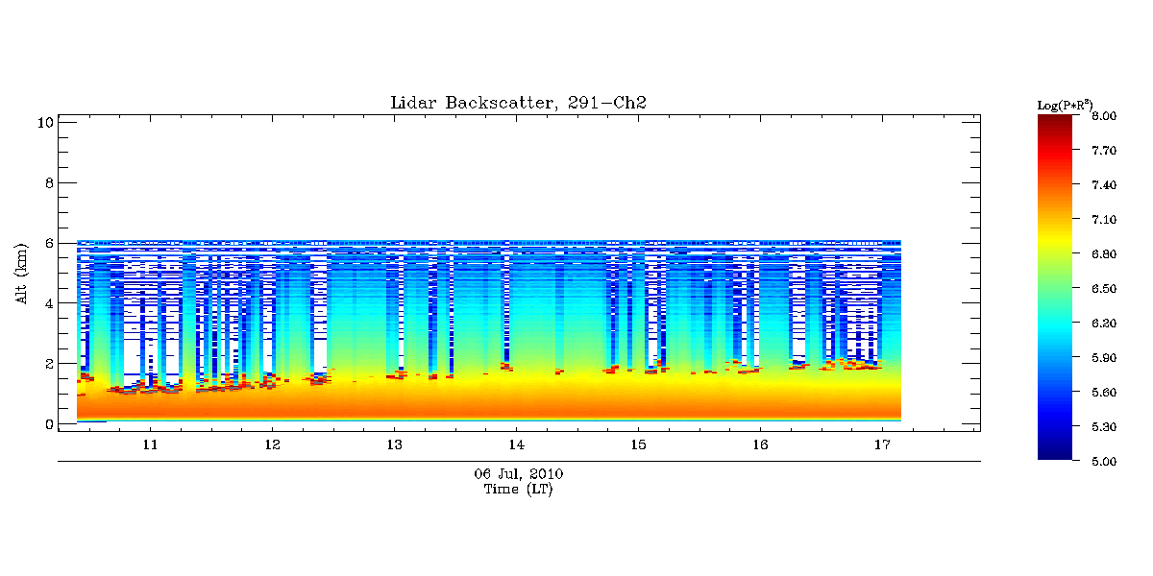This screenshot has height=576, width=1153.
Task: Click the altitude tick label '0'
Action: coord(47,424)
